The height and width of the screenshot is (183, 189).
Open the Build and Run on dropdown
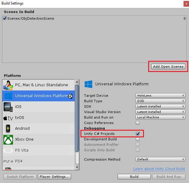click(x=160, y=117)
